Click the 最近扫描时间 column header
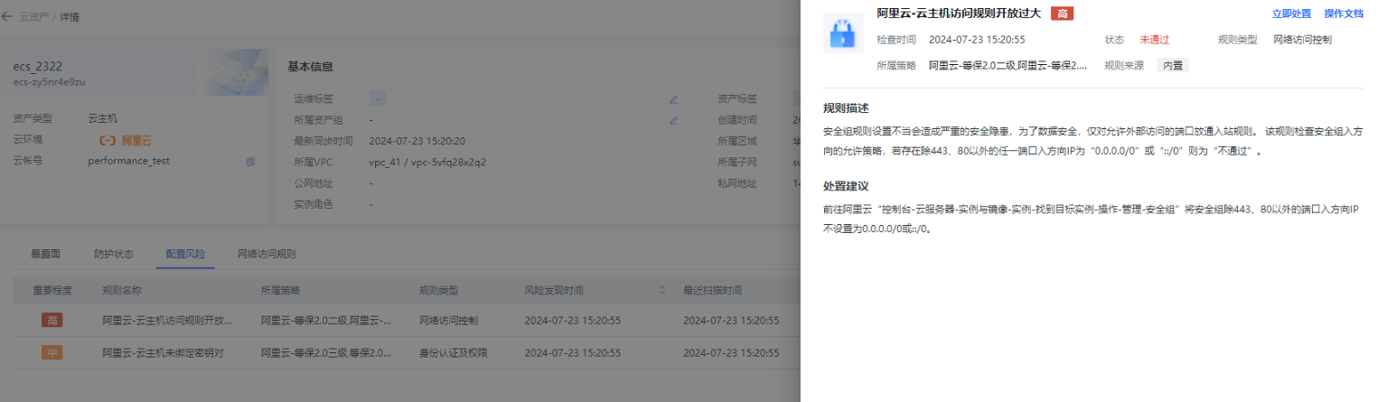The height and width of the screenshot is (402, 1378). pos(712,291)
